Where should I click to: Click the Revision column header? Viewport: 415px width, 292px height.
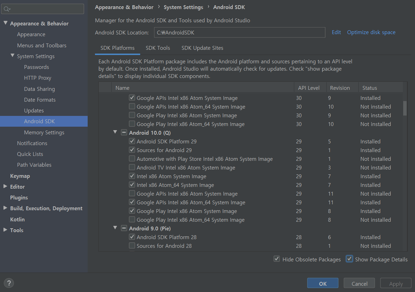(x=342, y=88)
